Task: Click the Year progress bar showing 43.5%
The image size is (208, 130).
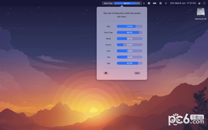Action: (130, 51)
